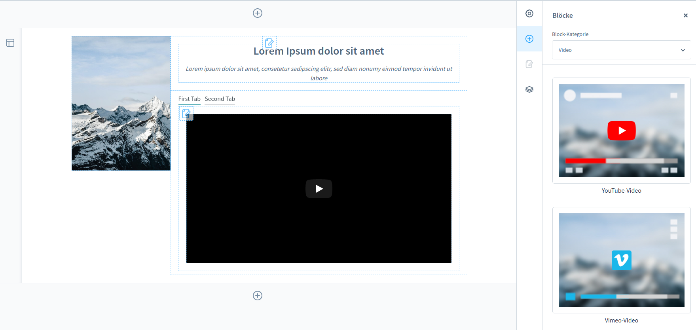Click the pencil edit icon in sidebar
This screenshot has width=696, height=330.
coord(529,64)
